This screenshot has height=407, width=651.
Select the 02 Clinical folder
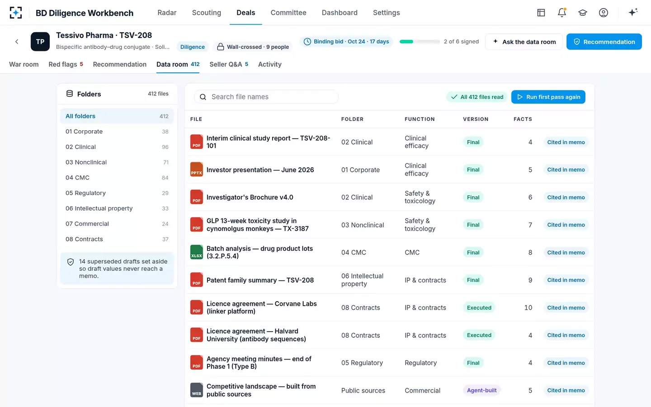tap(117, 147)
